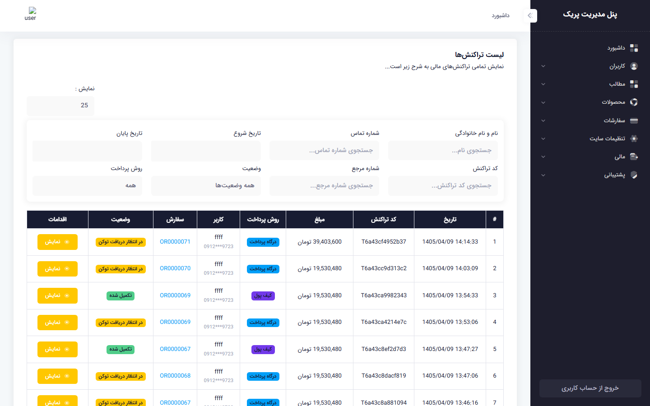This screenshot has height=406, width=650.
Task: Click در انتظار دریافت توکن badge in row 2
Action: click(x=121, y=269)
